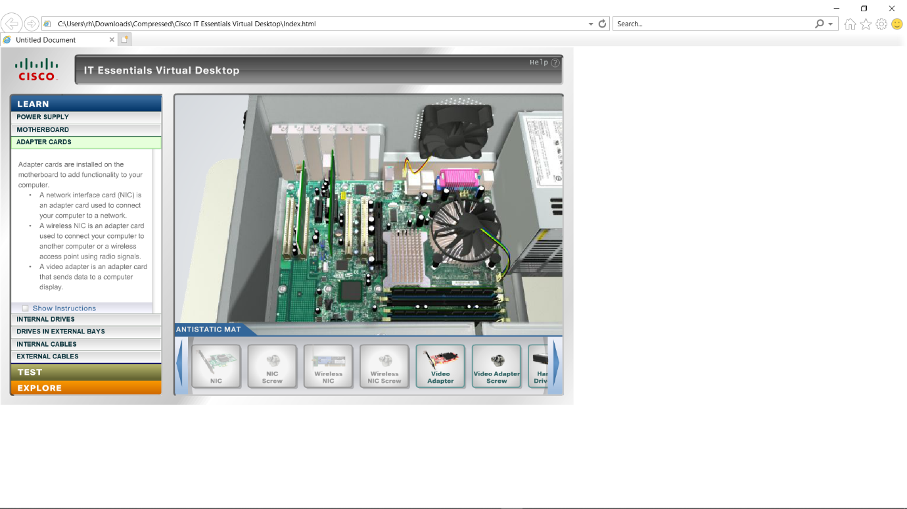Expand the External Cables section
This screenshot has height=509, width=907.
point(86,356)
